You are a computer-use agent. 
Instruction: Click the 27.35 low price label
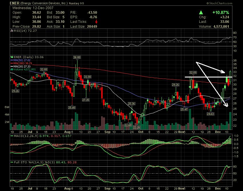click(x=86, y=100)
